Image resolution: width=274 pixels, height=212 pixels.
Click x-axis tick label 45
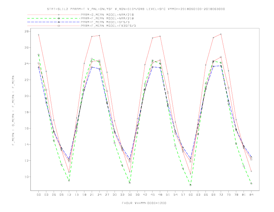[153, 195]
